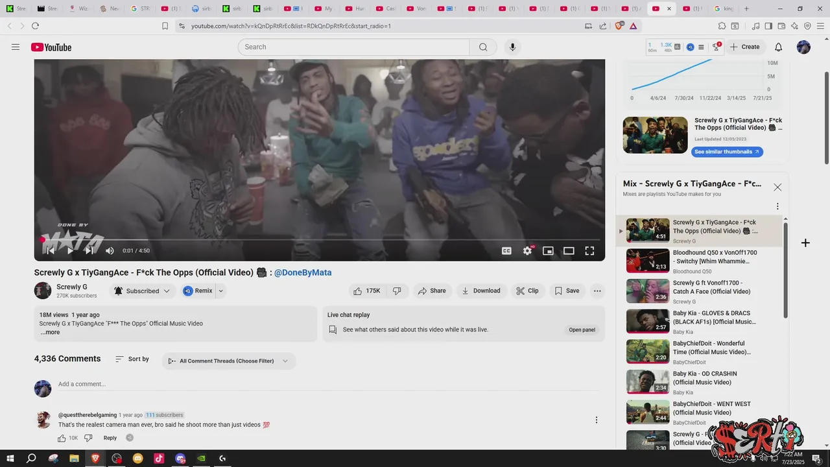Screen dimensions: 830x467
Task: Close the Mix playlist panel
Action: click(x=777, y=187)
